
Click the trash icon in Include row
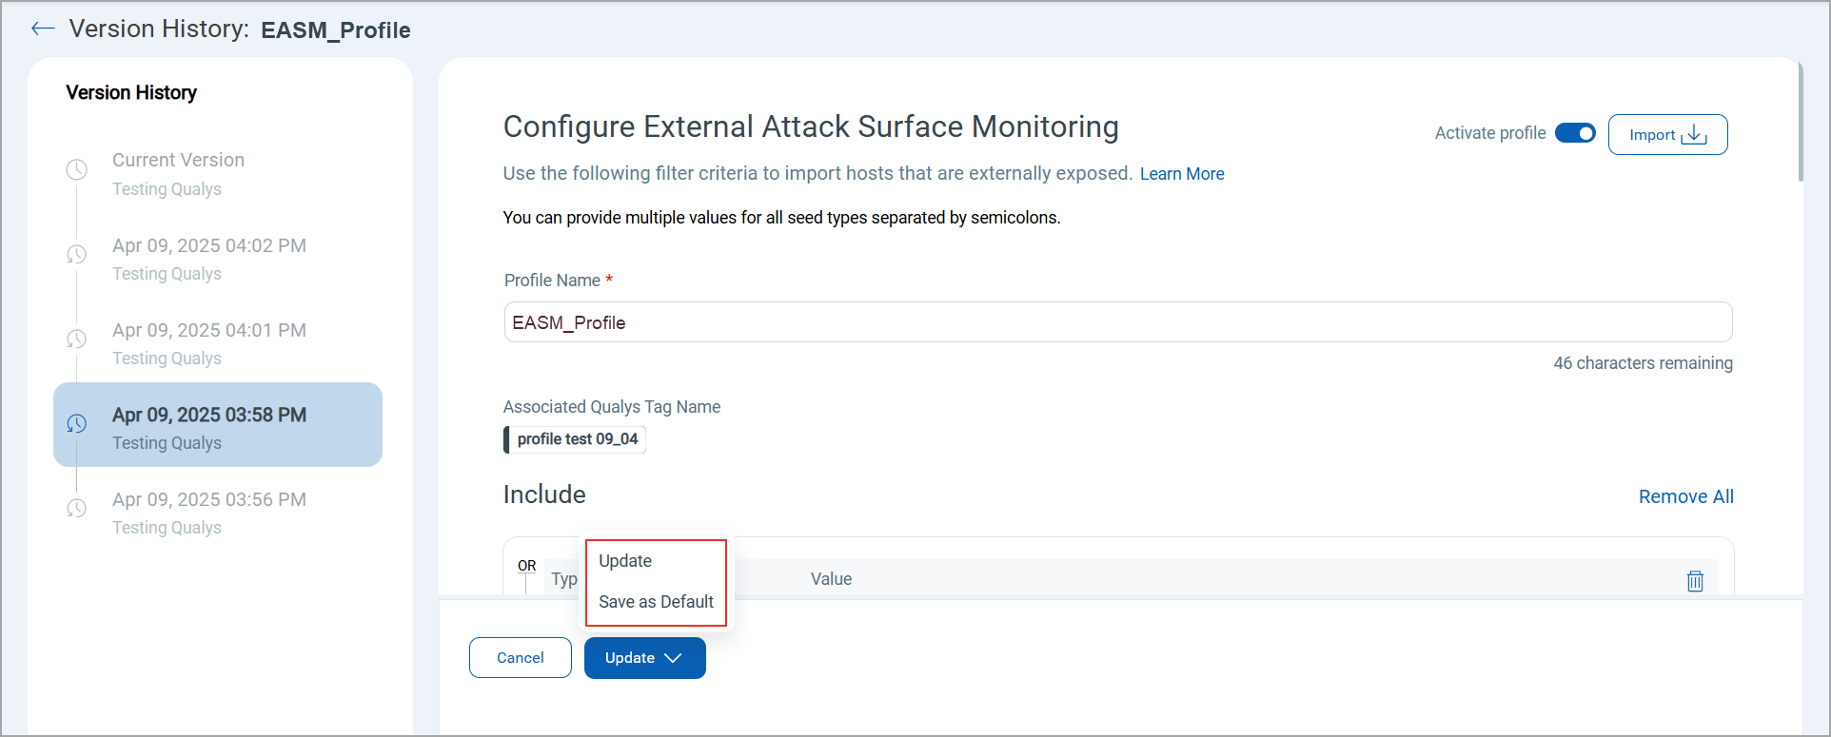[1695, 581]
